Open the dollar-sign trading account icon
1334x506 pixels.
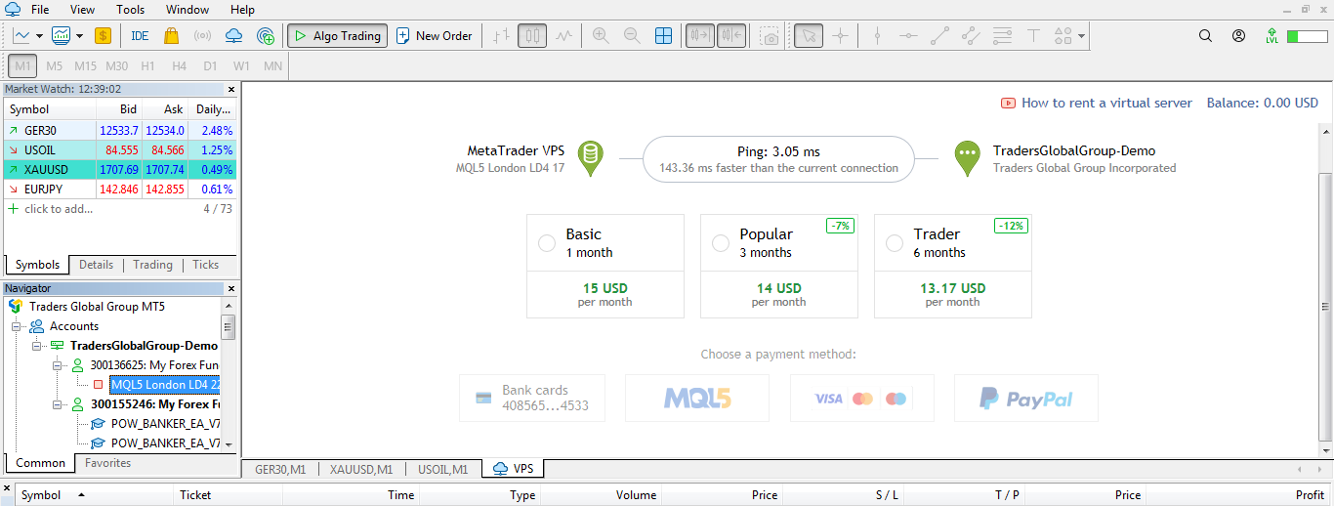103,36
